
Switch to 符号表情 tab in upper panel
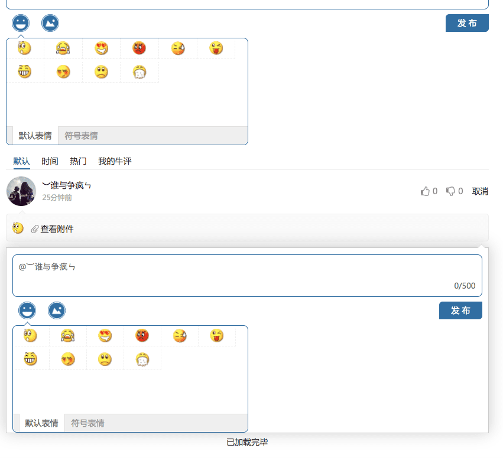81,136
